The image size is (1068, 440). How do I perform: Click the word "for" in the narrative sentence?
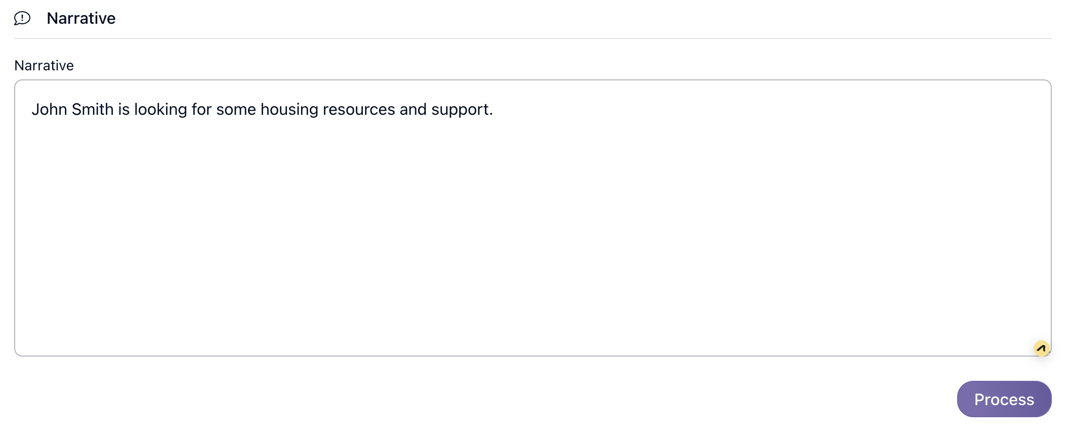pos(201,109)
